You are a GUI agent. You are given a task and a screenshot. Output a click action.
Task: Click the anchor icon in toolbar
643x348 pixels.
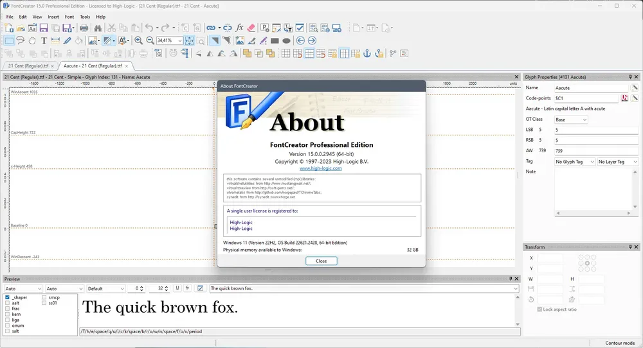click(x=367, y=53)
